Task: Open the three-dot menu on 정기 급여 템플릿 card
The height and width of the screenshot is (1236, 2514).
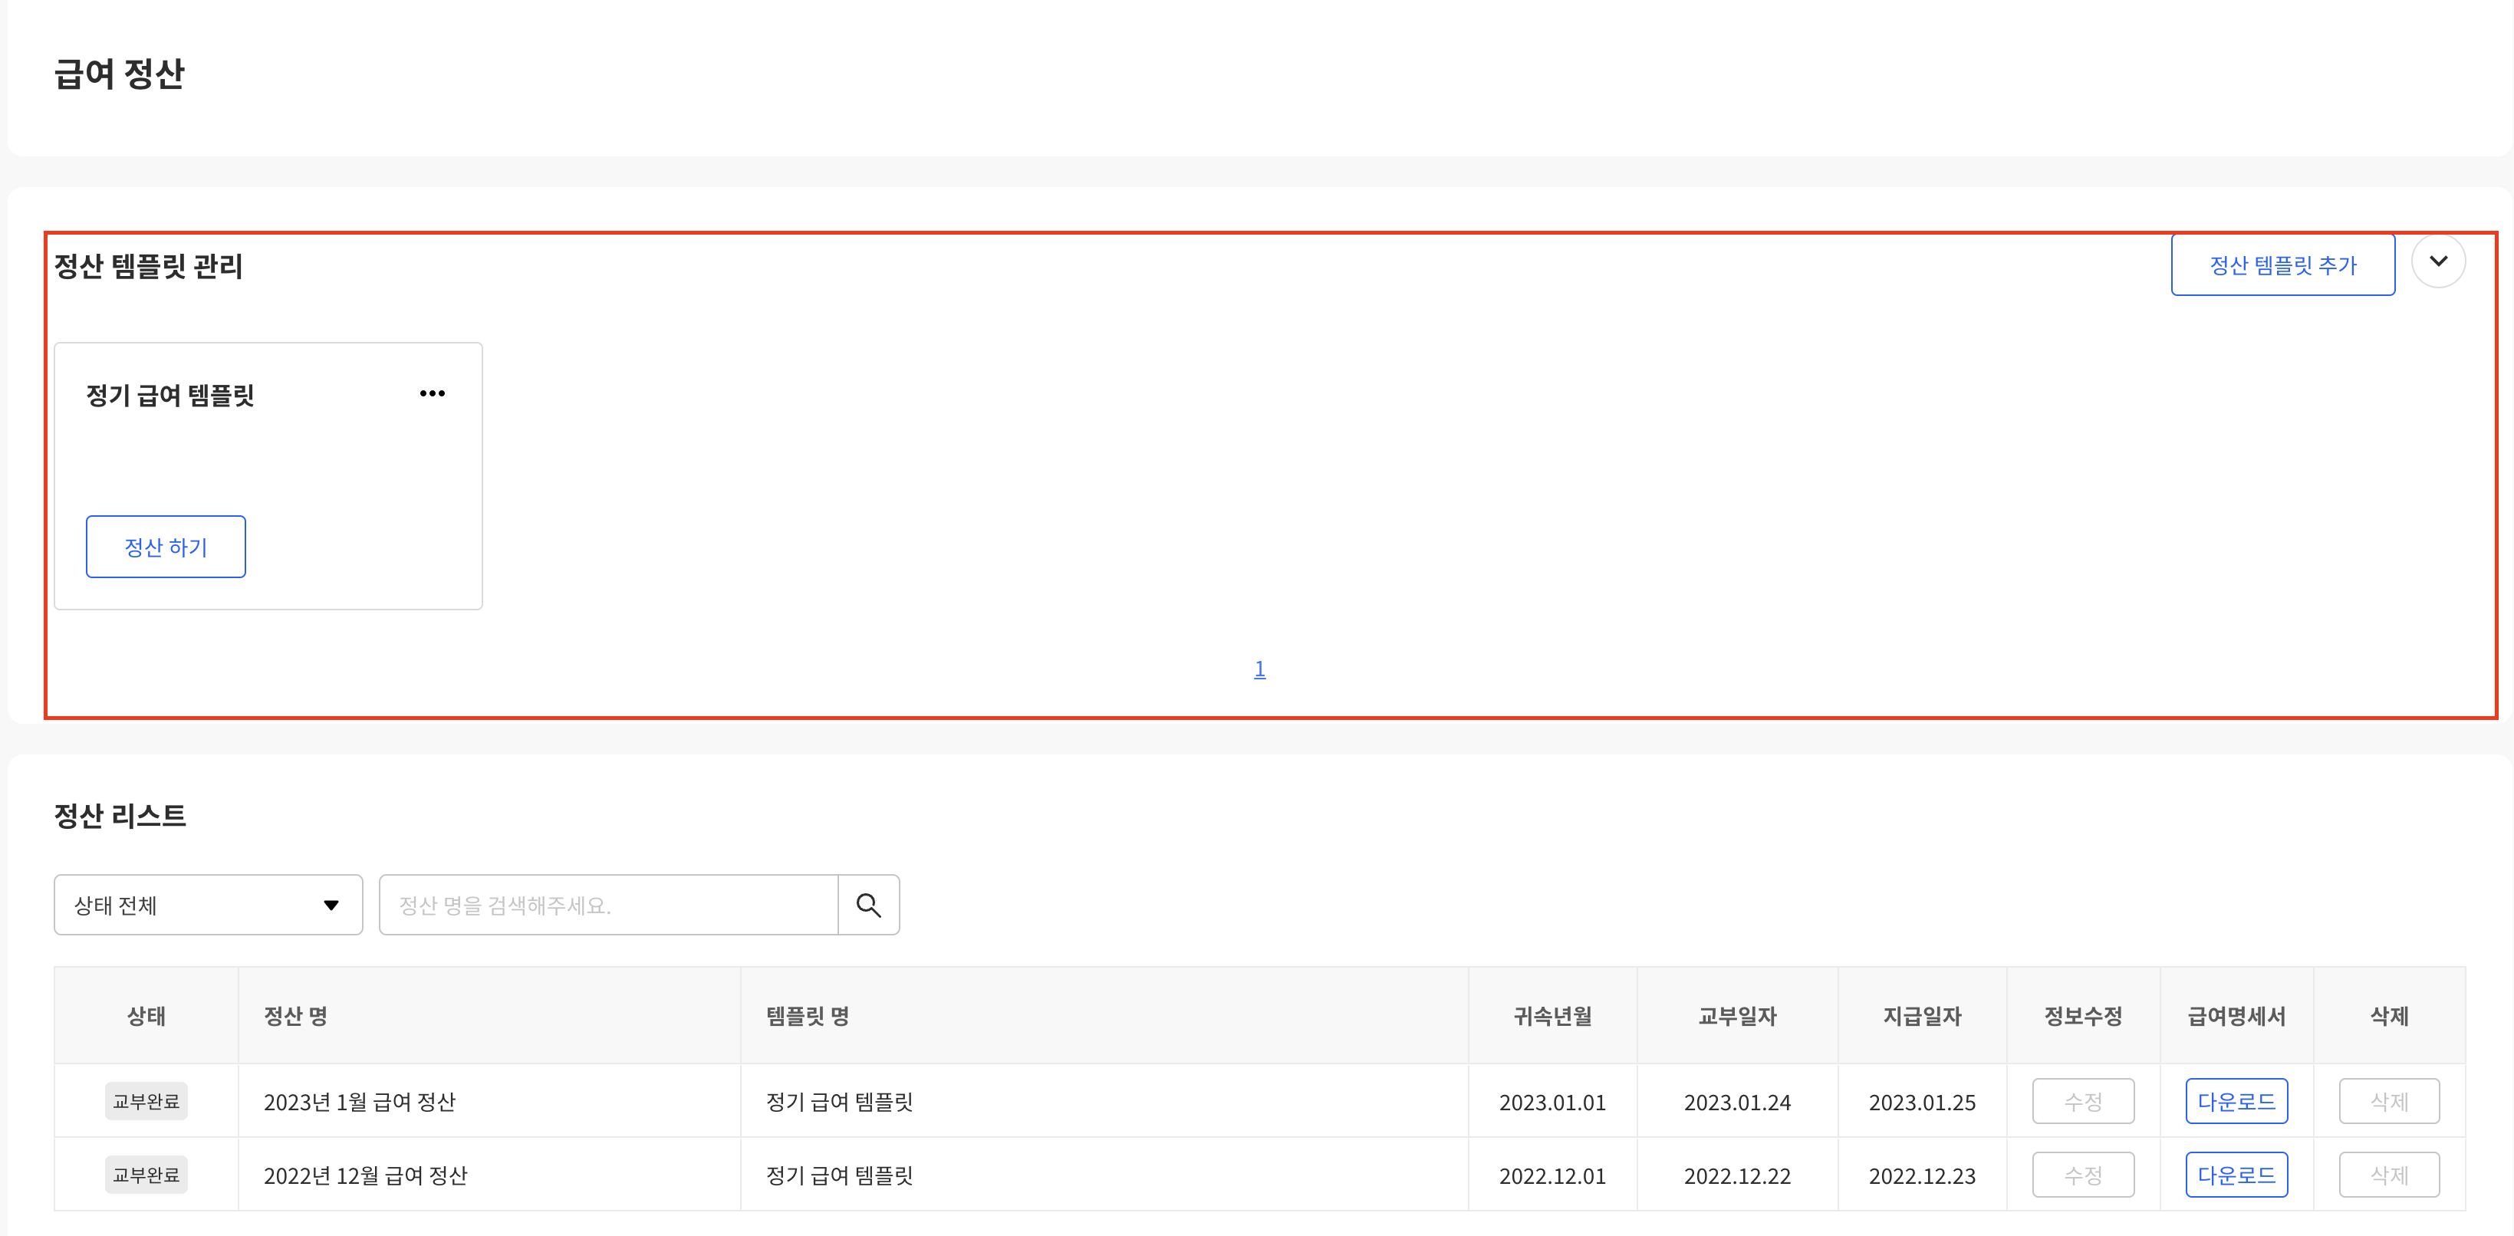Action: 433,393
